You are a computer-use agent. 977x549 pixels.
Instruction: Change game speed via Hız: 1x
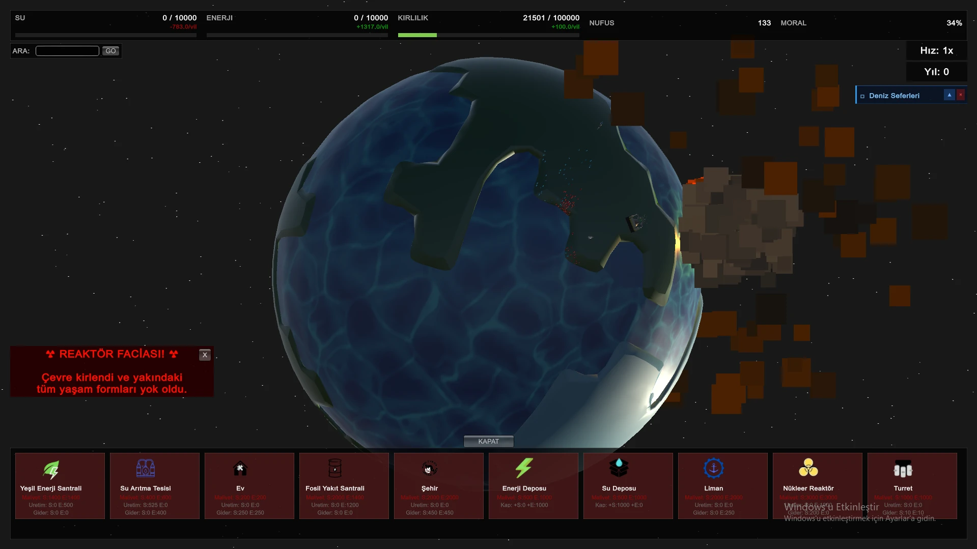point(936,50)
